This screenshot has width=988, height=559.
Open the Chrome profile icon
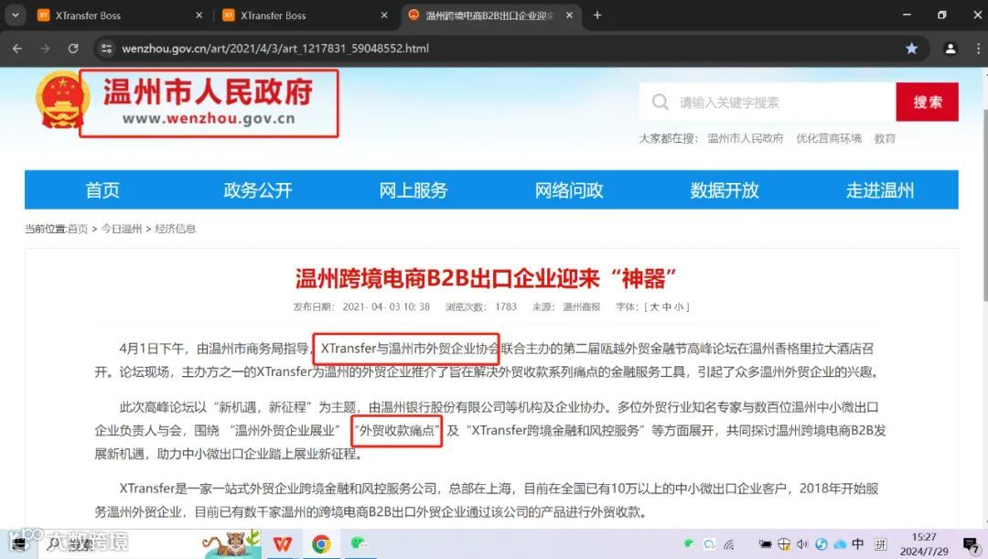click(950, 48)
